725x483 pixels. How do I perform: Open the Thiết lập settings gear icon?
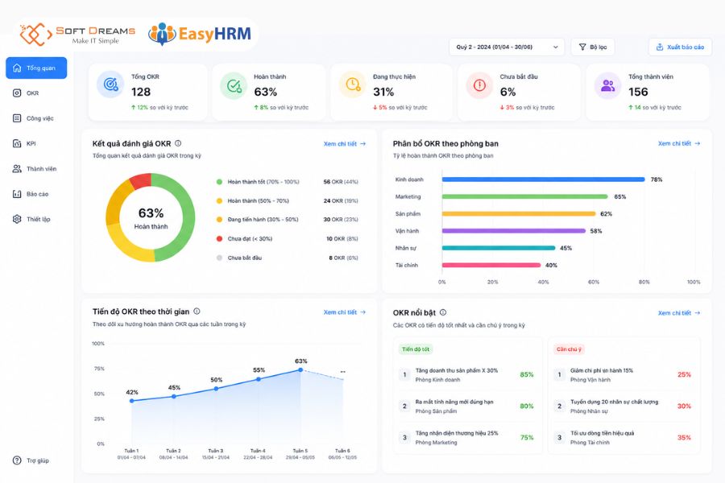17,219
